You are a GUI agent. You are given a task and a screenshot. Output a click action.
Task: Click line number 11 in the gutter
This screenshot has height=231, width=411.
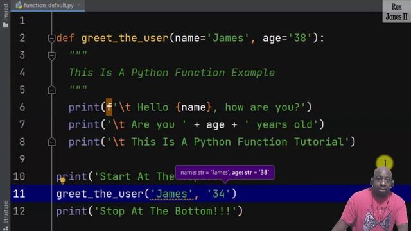tap(19, 194)
